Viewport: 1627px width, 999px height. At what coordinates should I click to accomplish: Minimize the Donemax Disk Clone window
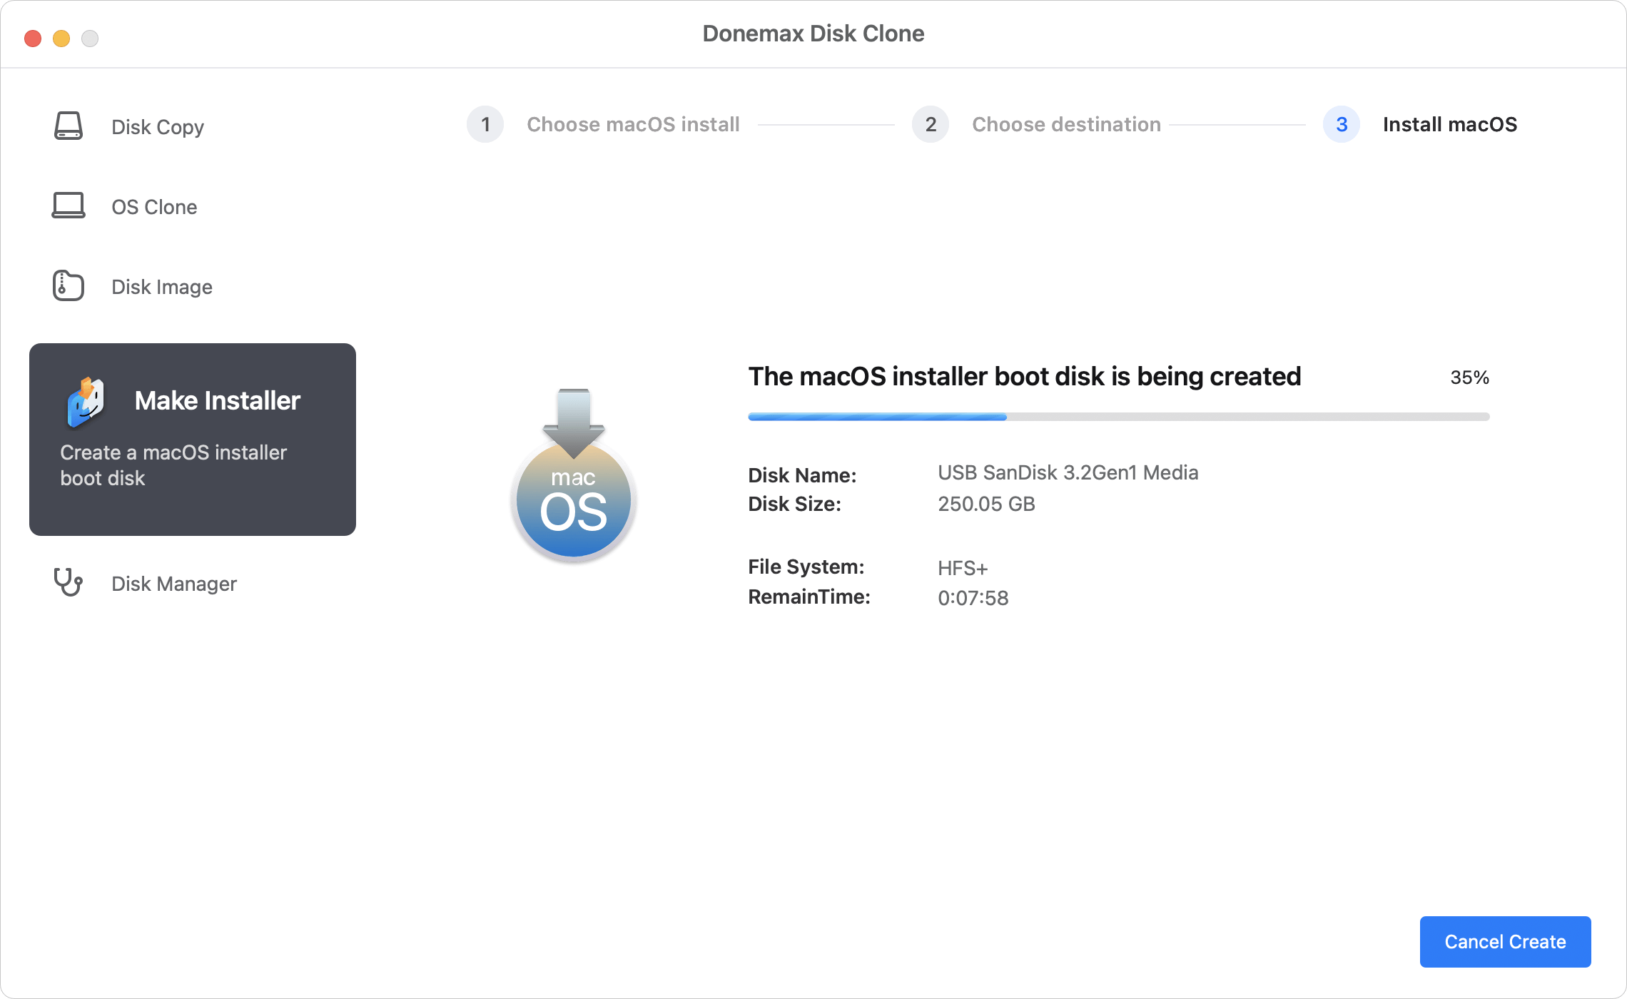(x=61, y=38)
